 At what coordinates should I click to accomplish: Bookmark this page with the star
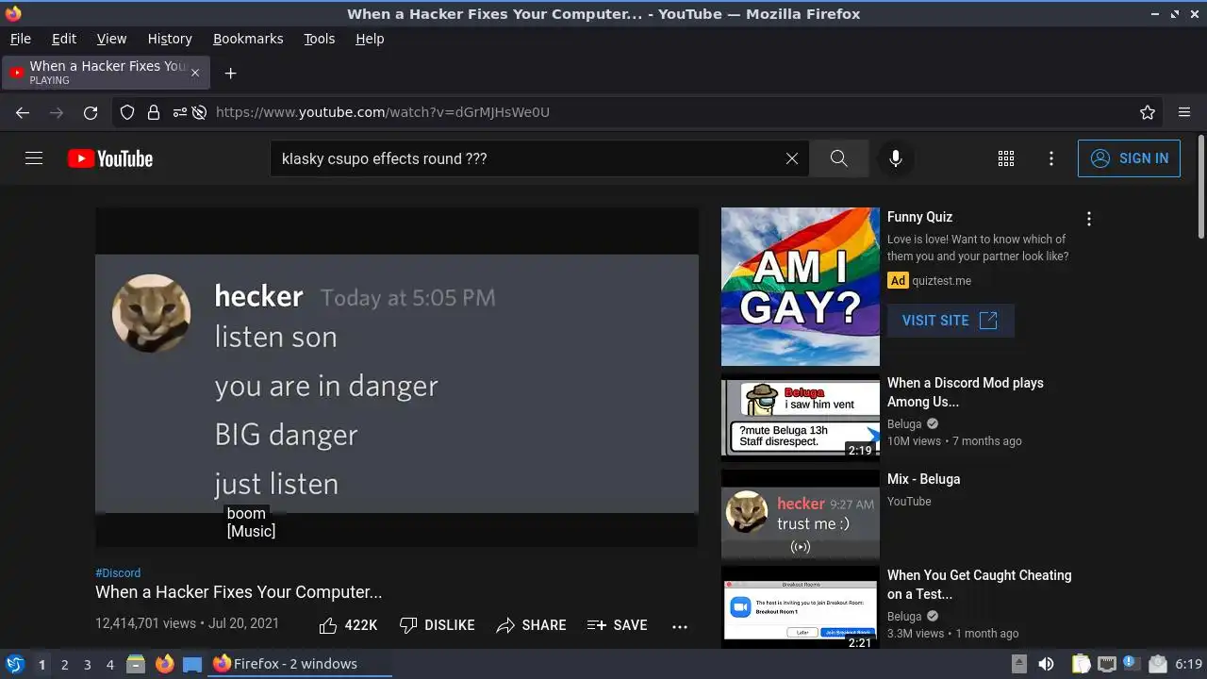pyautogui.click(x=1148, y=112)
